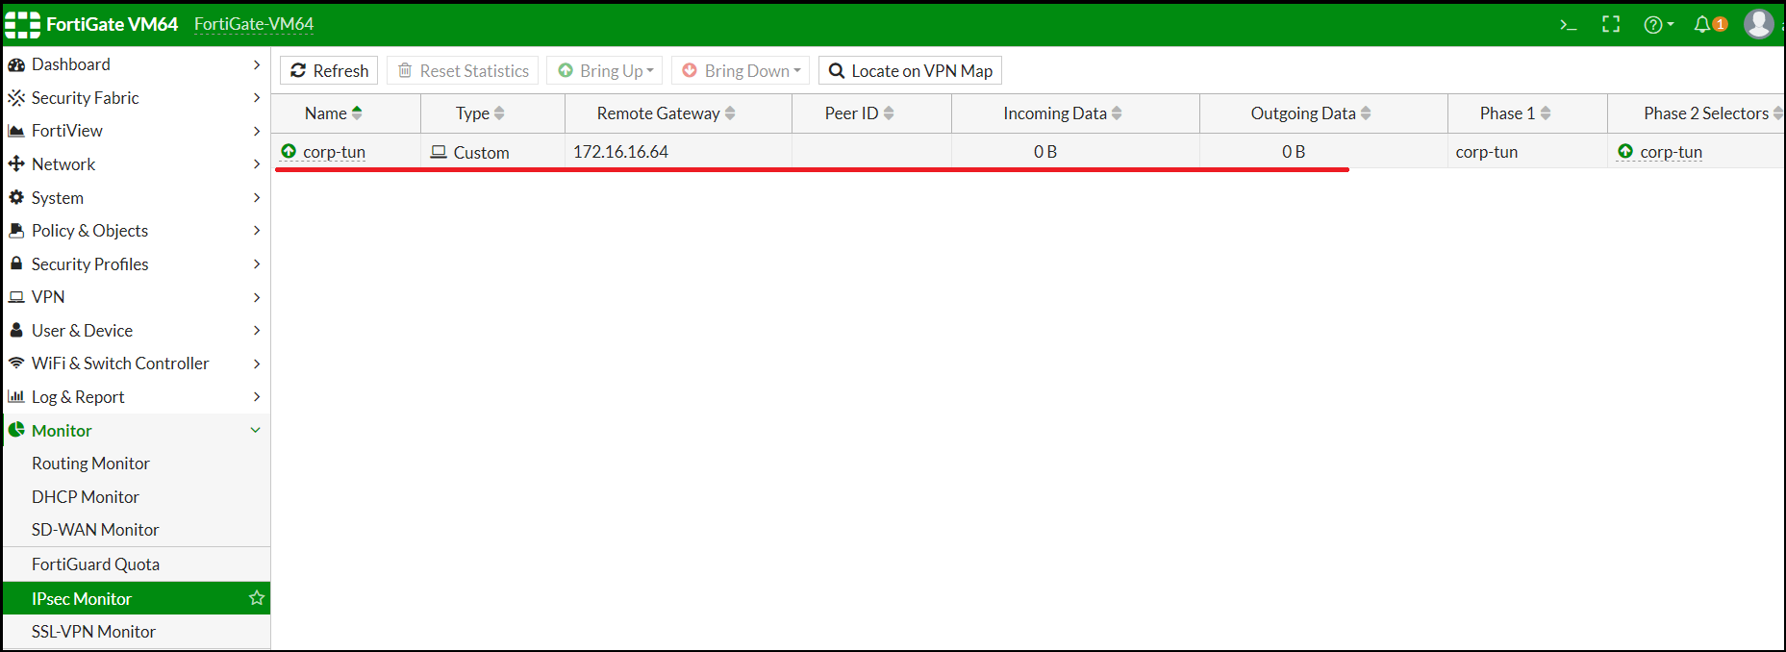Open Log & Report menu item

[x=137, y=396]
